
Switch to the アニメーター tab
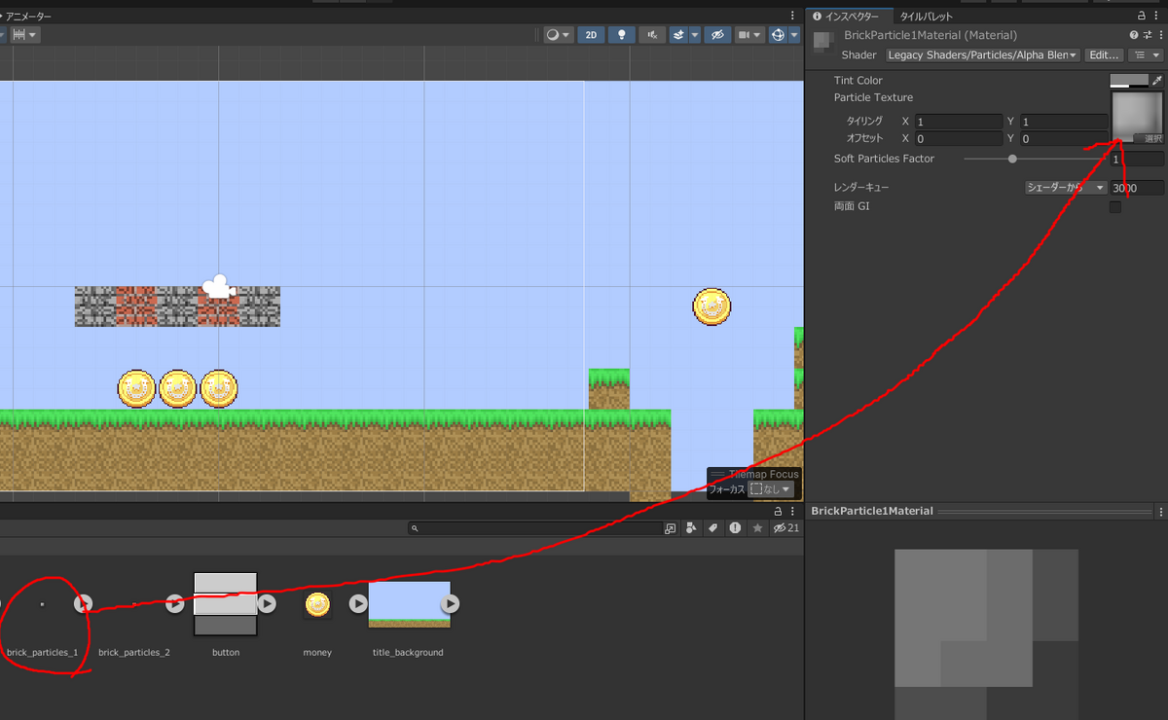point(28,17)
